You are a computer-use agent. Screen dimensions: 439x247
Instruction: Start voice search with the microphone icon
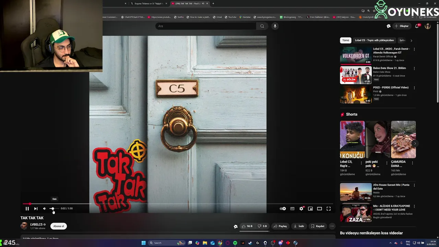click(275, 26)
